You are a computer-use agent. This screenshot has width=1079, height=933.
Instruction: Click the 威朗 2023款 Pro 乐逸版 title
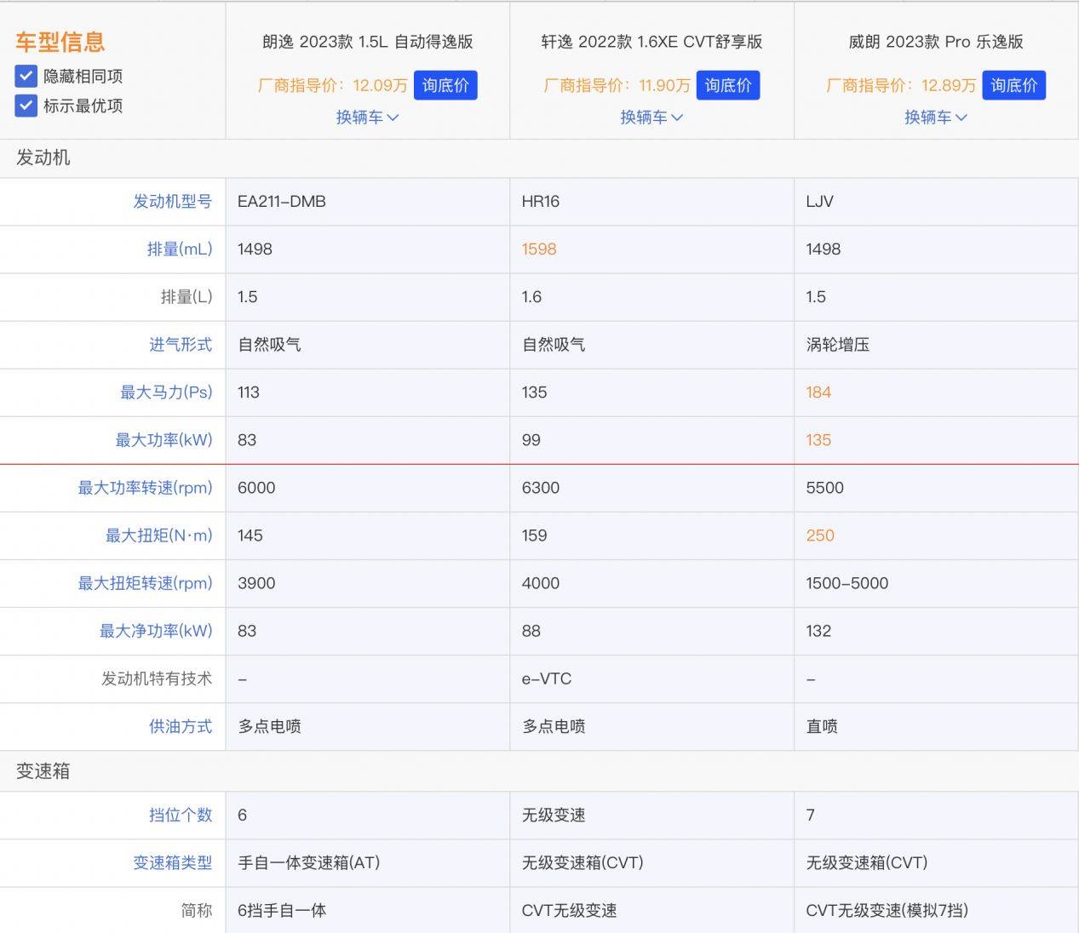pyautogui.click(x=935, y=42)
